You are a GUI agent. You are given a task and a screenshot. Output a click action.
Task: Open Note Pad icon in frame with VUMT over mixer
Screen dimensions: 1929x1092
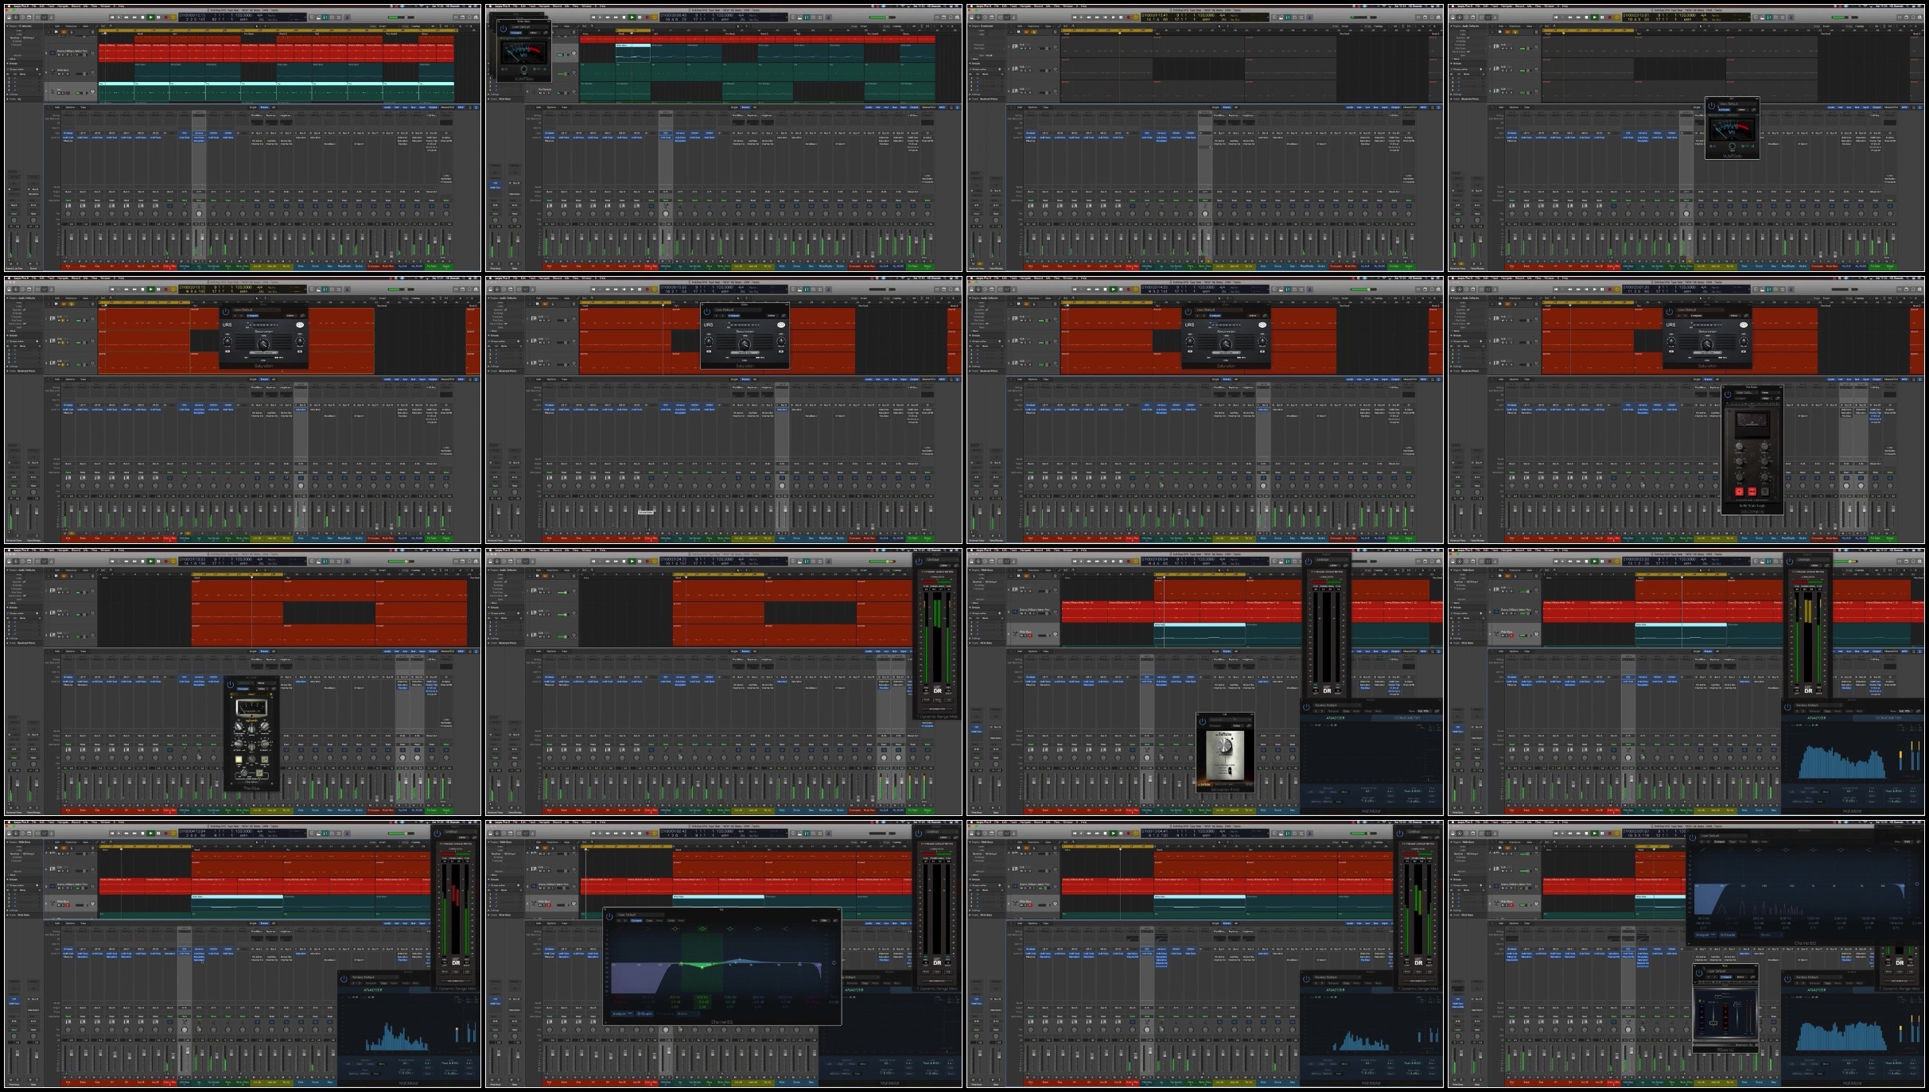click(1908, 17)
